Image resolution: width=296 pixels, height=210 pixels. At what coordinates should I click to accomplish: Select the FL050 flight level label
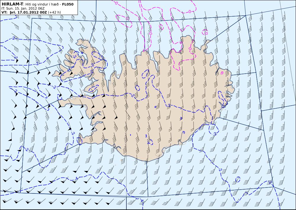(68, 4)
